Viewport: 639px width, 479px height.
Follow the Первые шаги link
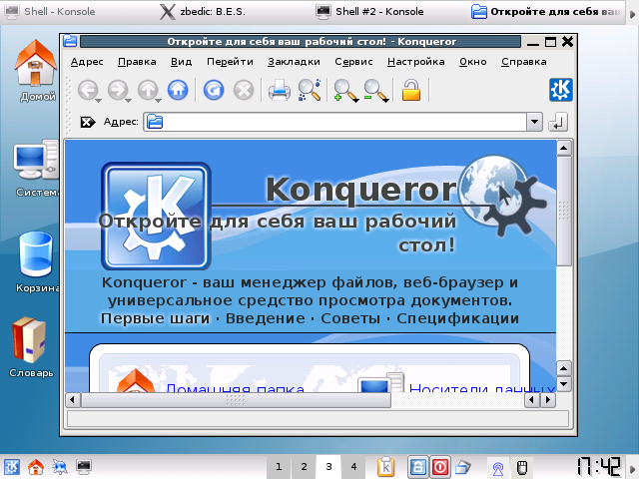pyautogui.click(x=156, y=318)
